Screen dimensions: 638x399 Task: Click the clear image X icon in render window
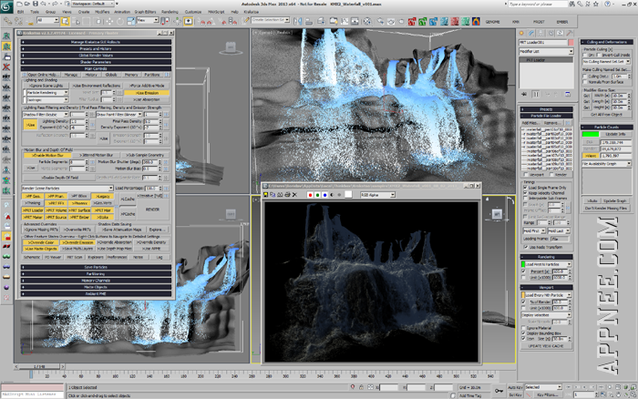click(x=295, y=195)
